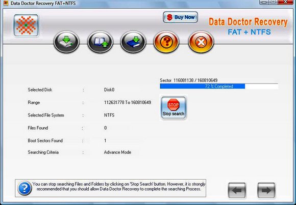Click the Buy Now button
The height and width of the screenshot is (205, 296).
pyautogui.click(x=180, y=17)
